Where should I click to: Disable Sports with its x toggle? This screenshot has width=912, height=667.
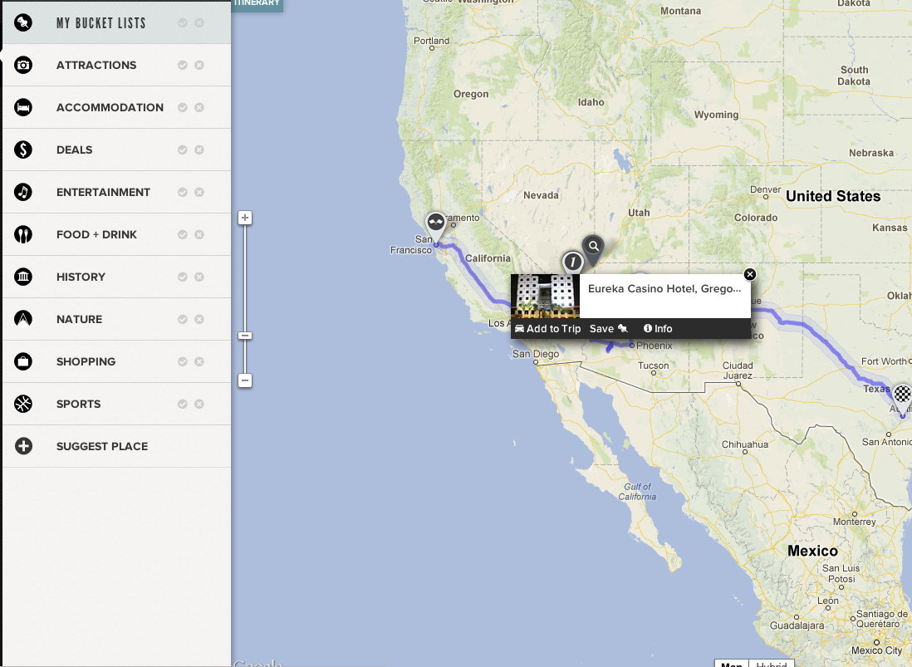pos(199,404)
